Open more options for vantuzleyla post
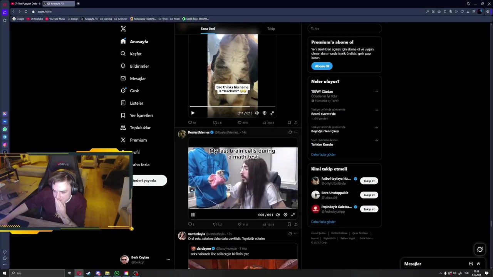The width and height of the screenshot is (493, 277). tap(296, 234)
